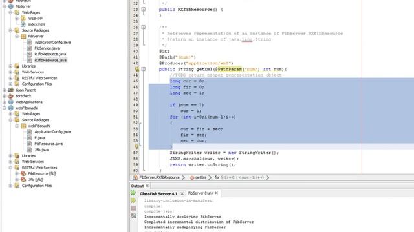Image resolution: width=414 pixels, height=232 pixels.
Task: Open webFibonachi Web Pages folder
Action: click(31, 114)
